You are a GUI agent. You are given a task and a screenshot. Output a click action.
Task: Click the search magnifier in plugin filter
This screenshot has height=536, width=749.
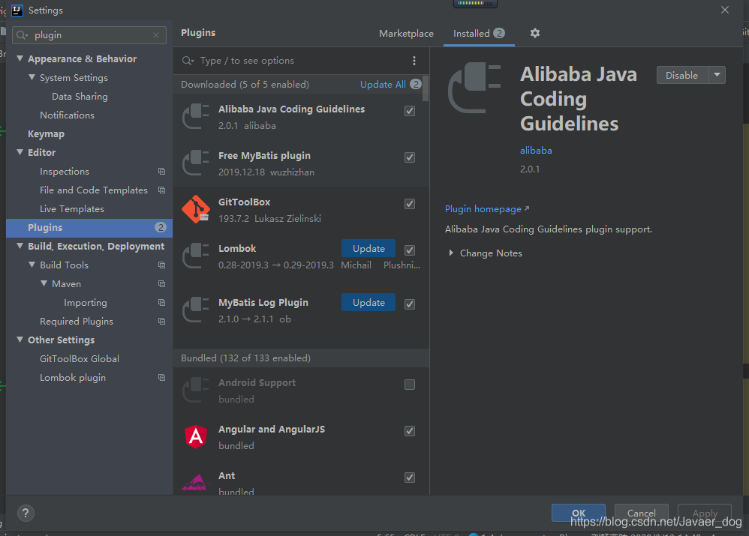point(188,61)
